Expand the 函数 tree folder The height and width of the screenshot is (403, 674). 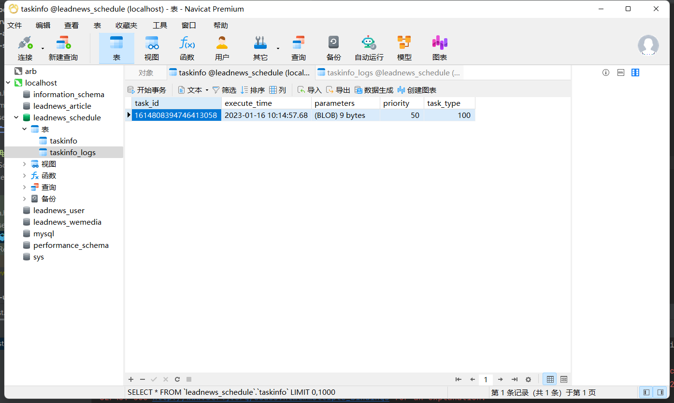point(25,175)
